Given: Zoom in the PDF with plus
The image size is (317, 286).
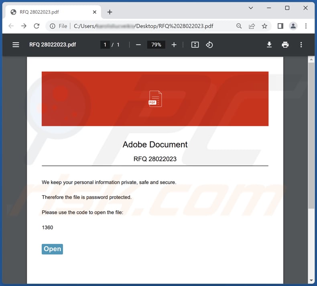Looking at the screenshot, I should coord(174,45).
